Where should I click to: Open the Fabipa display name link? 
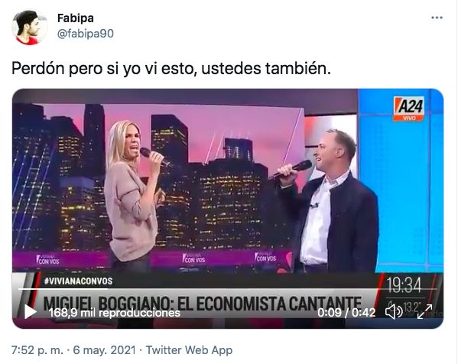coord(76,18)
